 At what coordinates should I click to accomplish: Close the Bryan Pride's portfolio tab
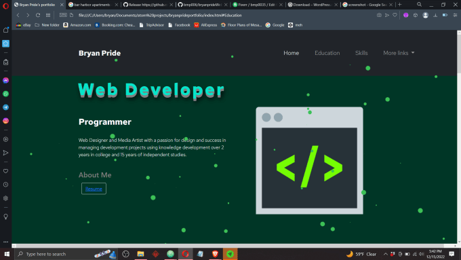(x=62, y=5)
